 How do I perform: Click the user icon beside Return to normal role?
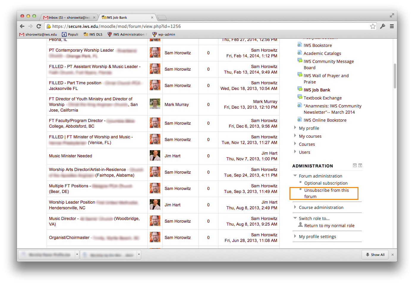click(300, 225)
